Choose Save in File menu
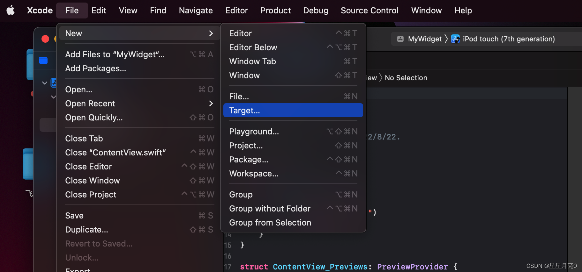582x272 pixels. pos(139,216)
